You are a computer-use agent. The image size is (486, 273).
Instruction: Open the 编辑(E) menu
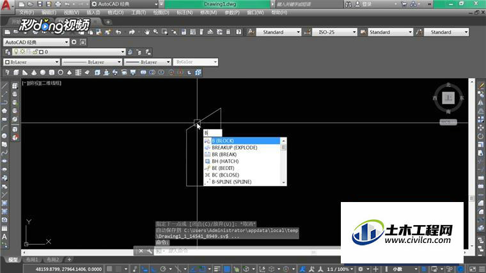[x=49, y=12]
